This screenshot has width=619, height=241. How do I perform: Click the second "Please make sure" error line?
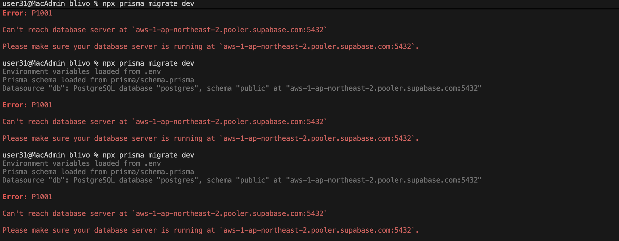point(210,138)
